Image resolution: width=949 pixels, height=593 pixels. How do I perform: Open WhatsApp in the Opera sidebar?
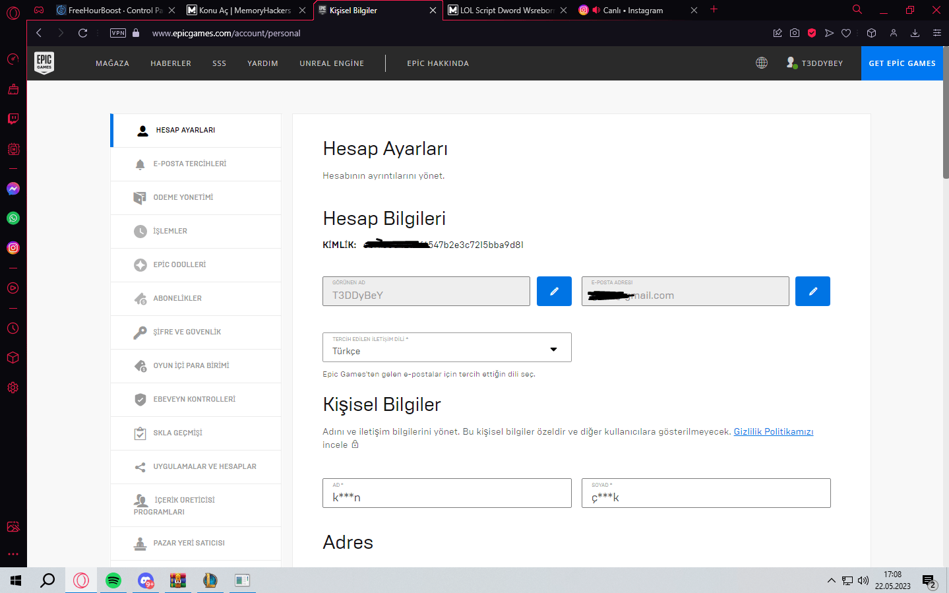13,218
